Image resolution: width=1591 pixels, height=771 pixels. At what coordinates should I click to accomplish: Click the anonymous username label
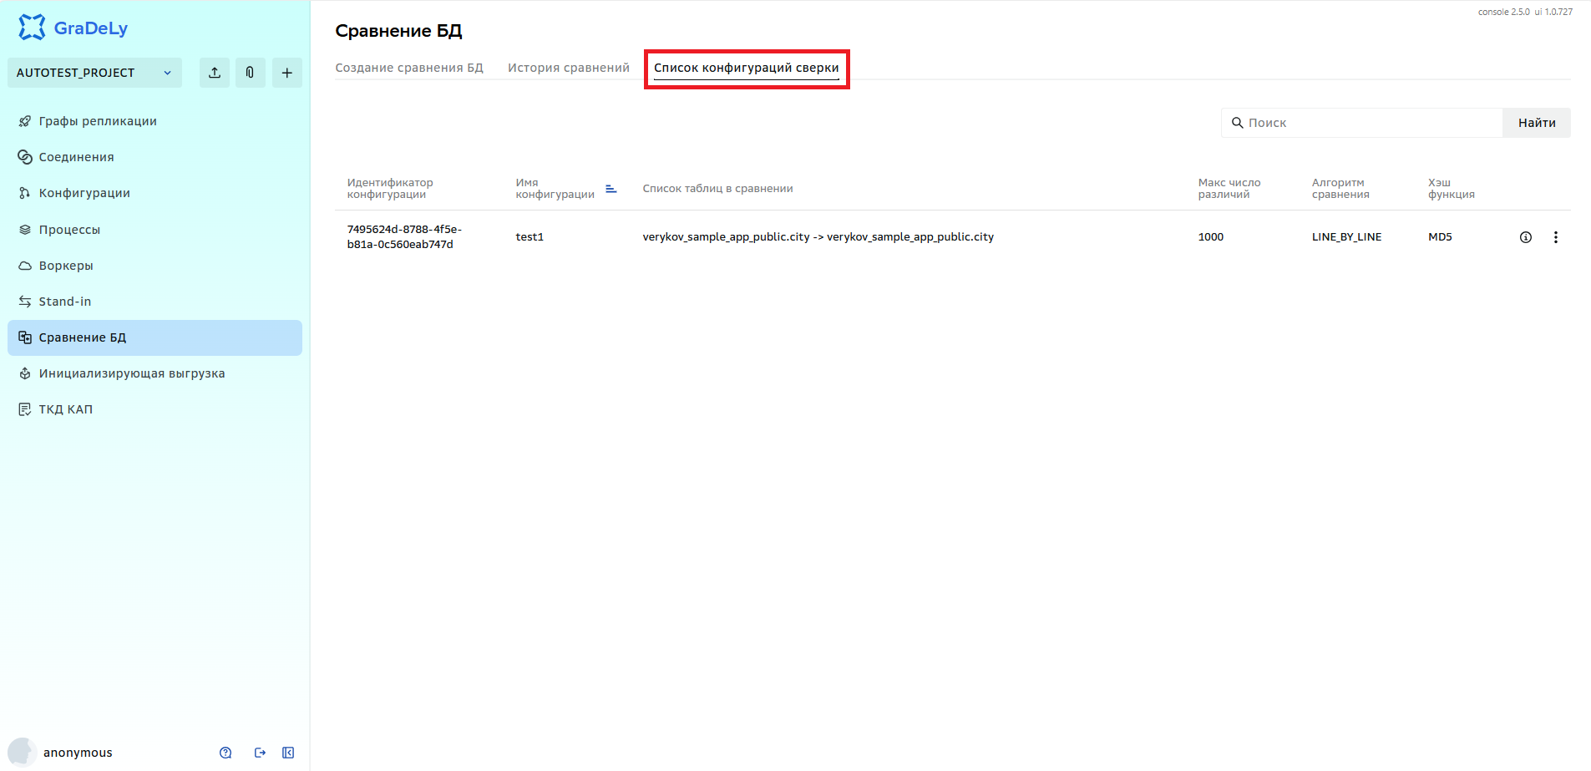(x=78, y=753)
